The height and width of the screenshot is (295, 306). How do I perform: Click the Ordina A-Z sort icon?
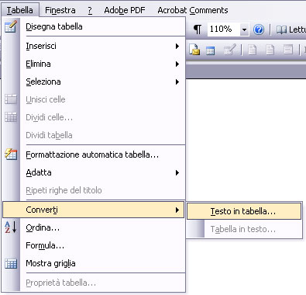click(x=11, y=227)
